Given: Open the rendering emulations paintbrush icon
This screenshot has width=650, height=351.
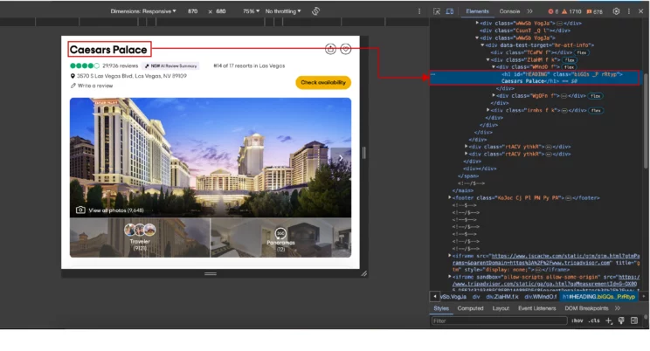Looking at the screenshot, I should point(621,320).
